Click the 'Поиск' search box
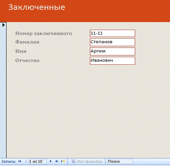Image resolution: width=170 pixels, height=166 pixels. (120, 162)
